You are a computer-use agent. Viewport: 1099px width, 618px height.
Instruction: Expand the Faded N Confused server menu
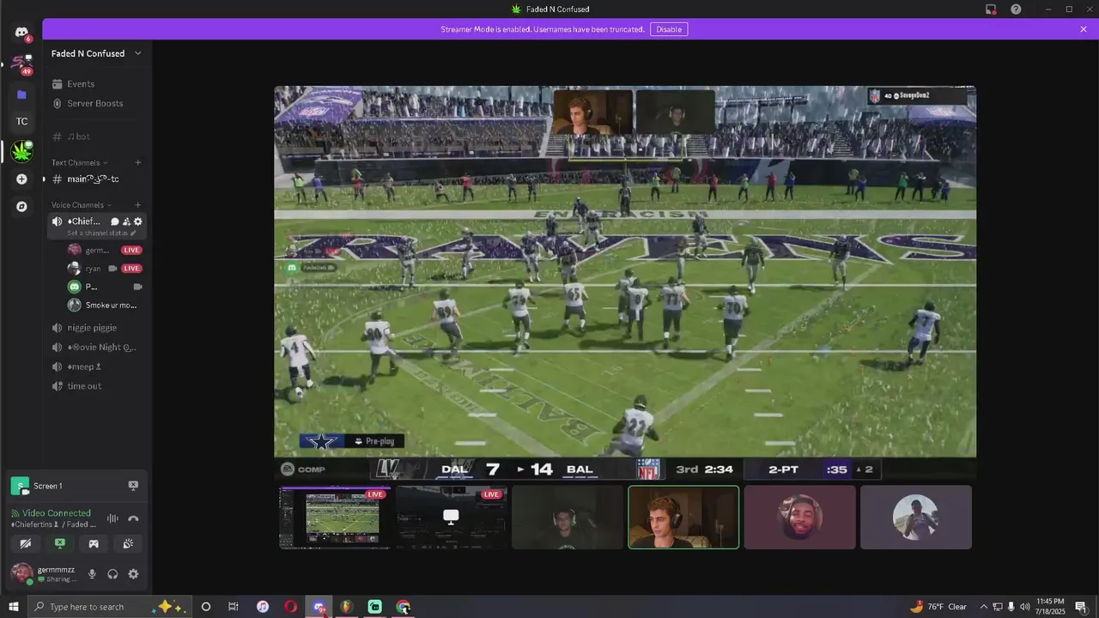[x=97, y=53]
